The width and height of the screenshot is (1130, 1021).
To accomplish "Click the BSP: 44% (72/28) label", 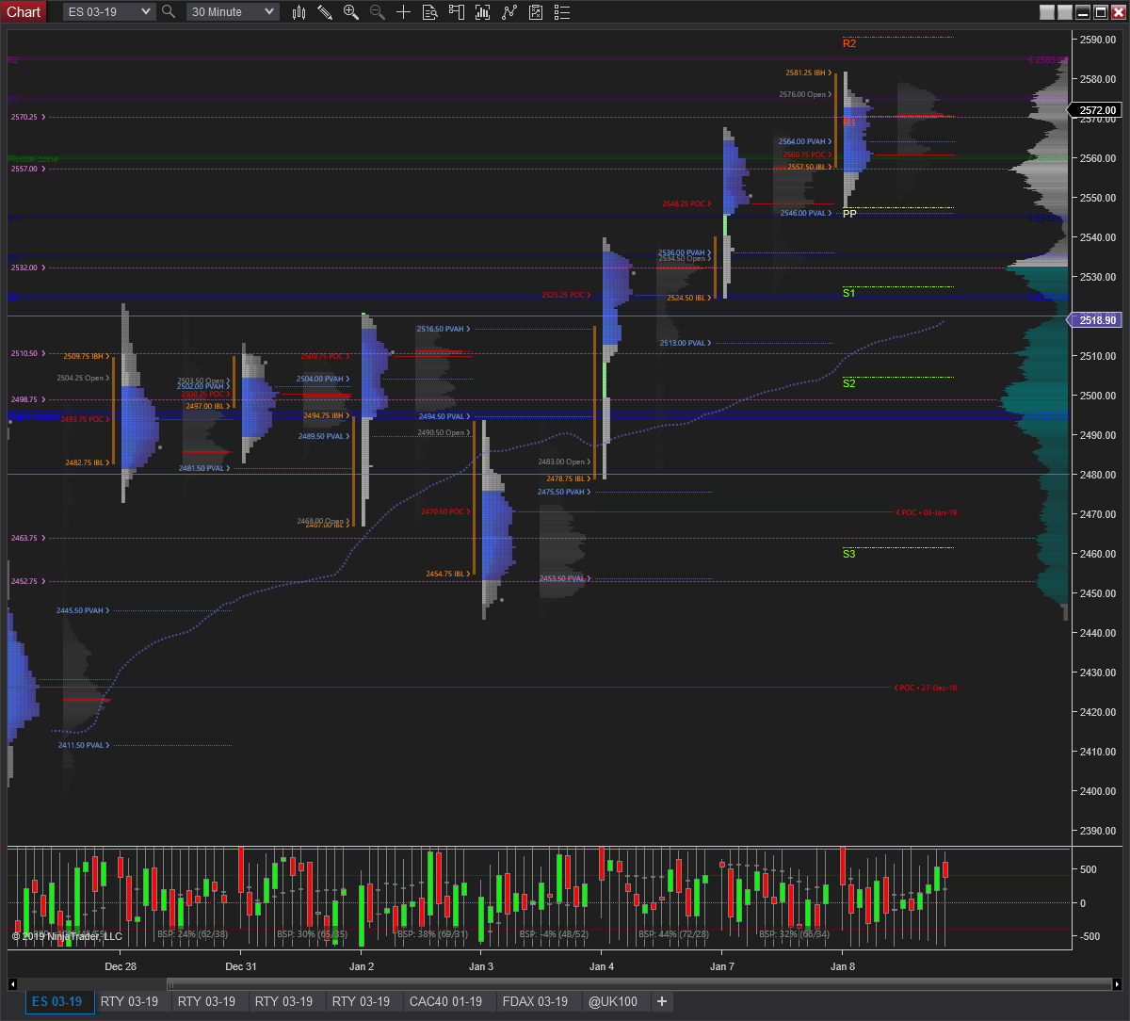I will [x=672, y=933].
